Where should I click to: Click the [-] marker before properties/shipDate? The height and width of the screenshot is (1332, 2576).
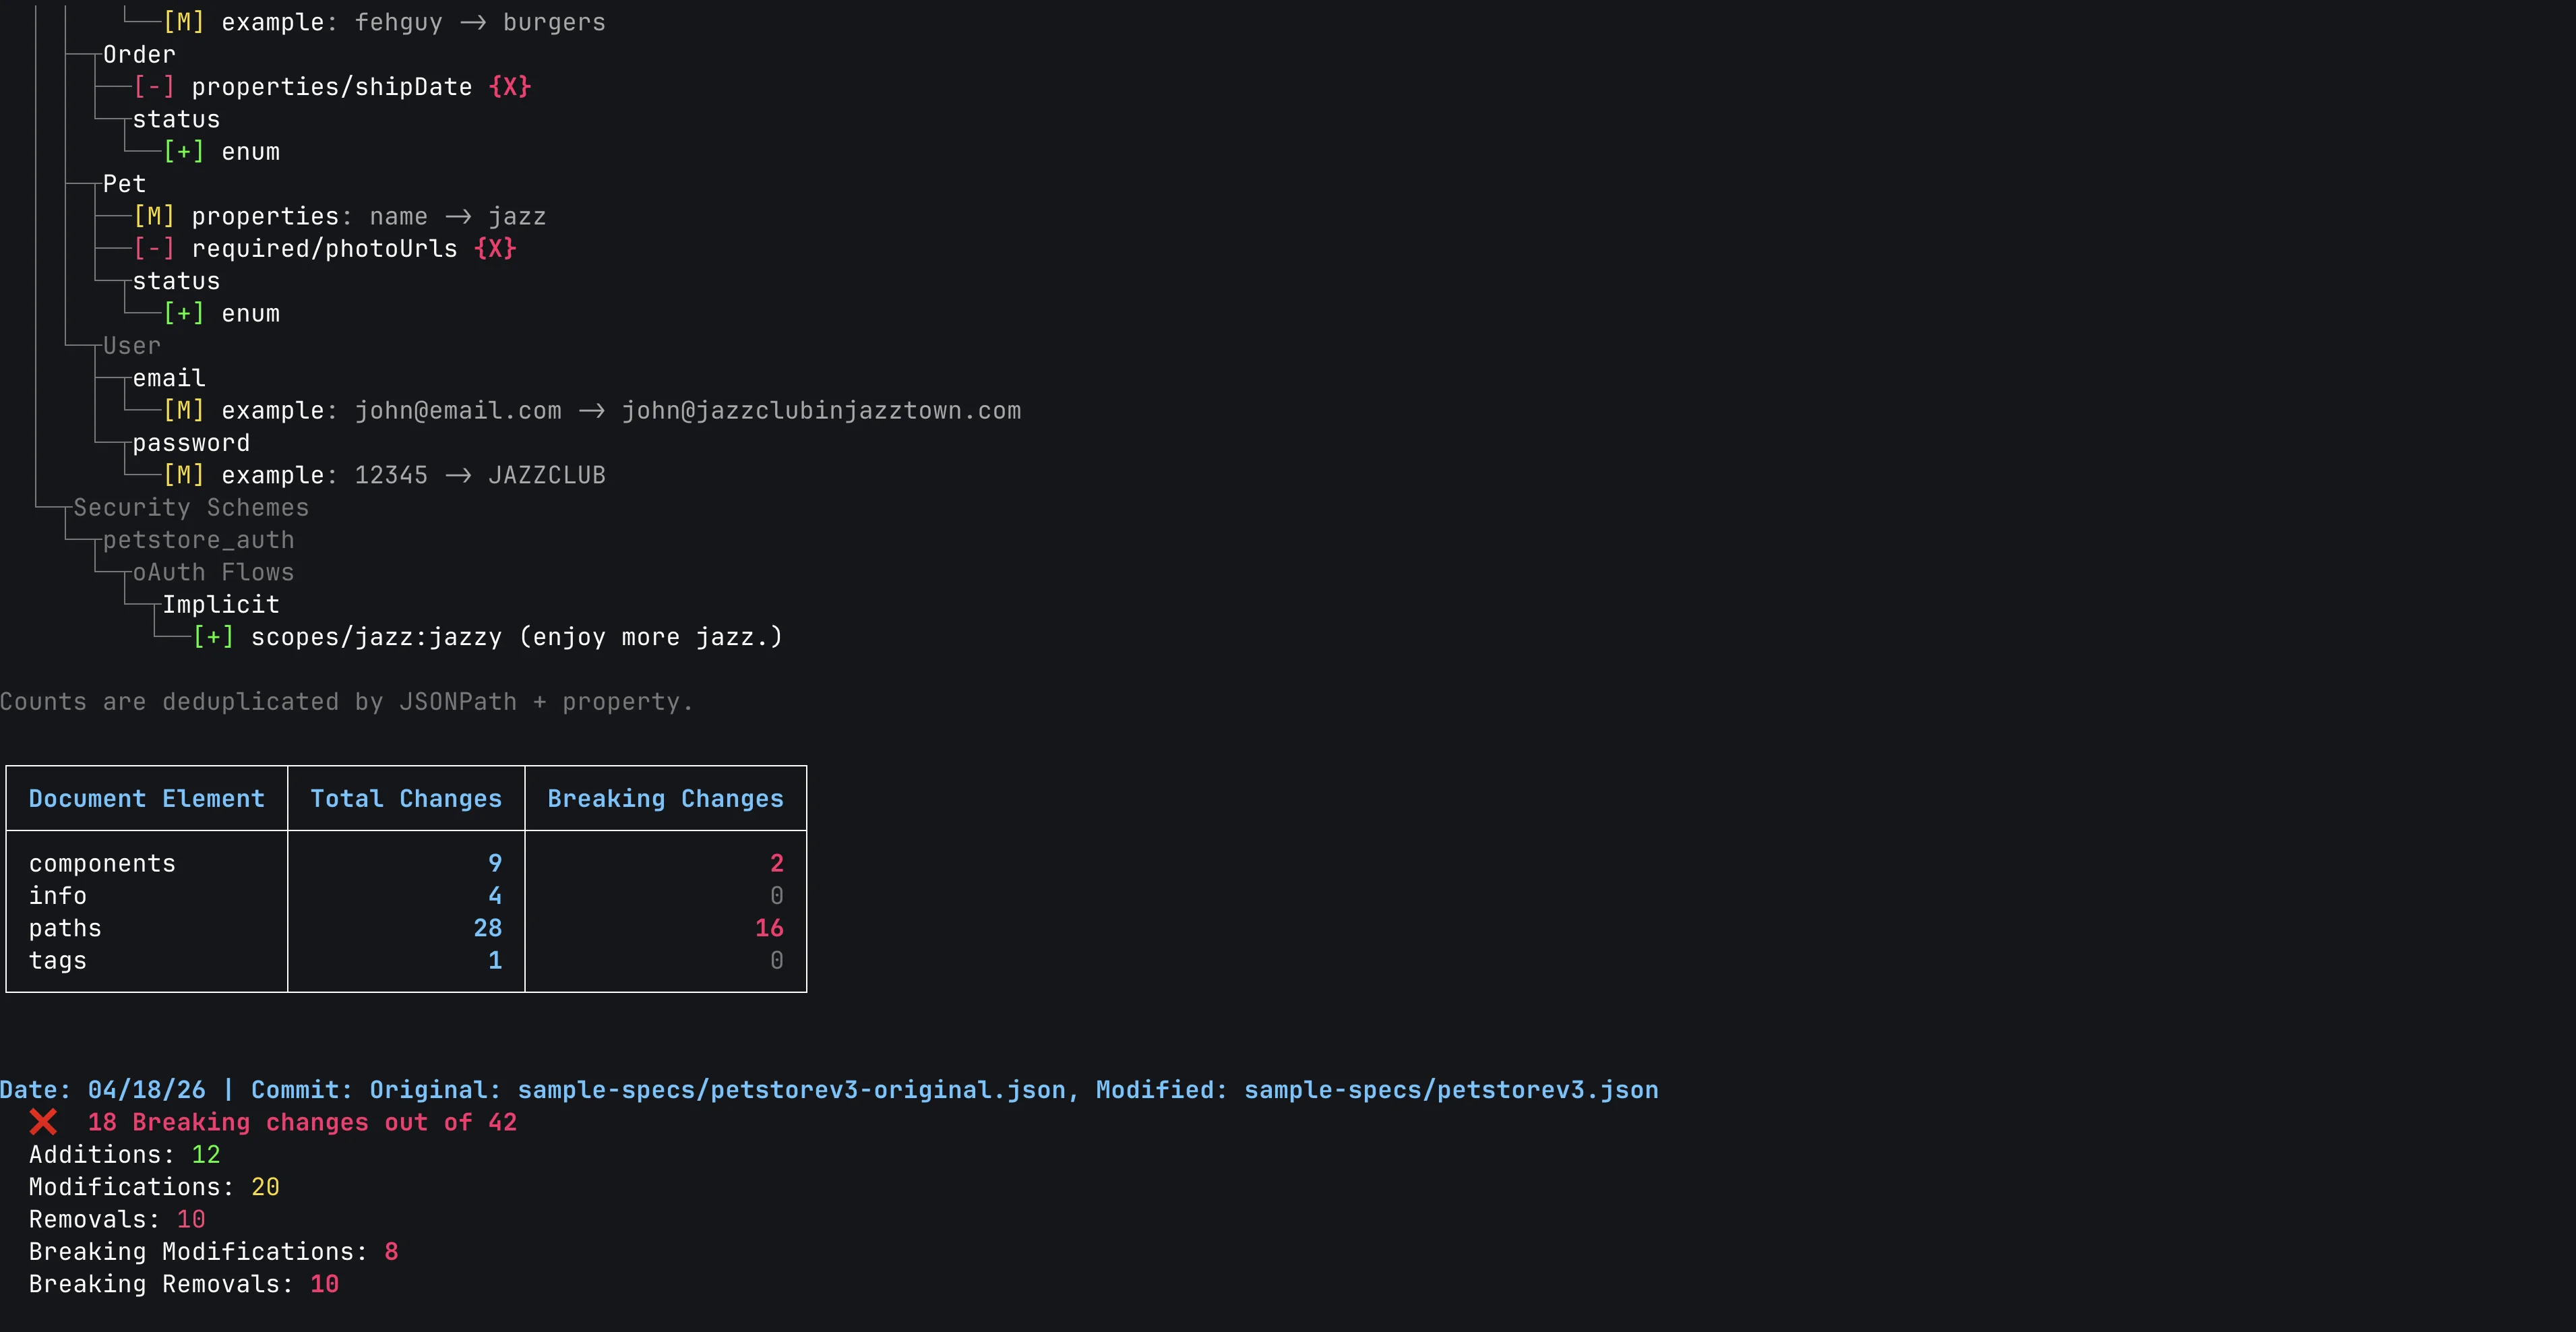pos(154,87)
